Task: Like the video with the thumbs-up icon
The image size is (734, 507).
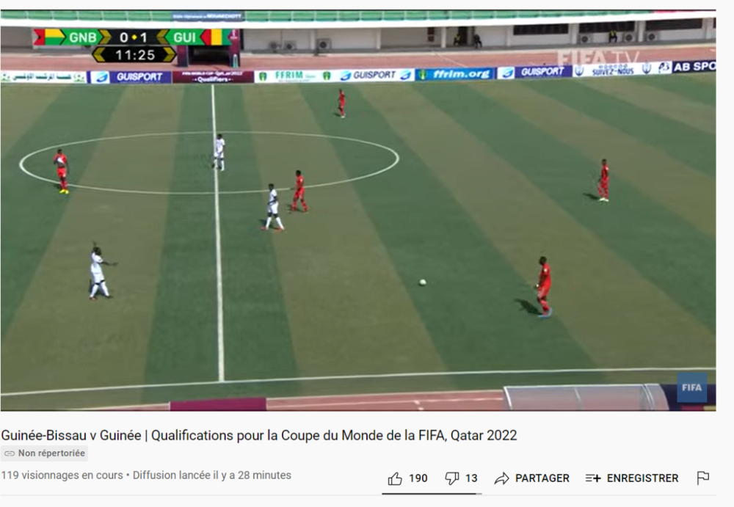Action: [x=395, y=478]
